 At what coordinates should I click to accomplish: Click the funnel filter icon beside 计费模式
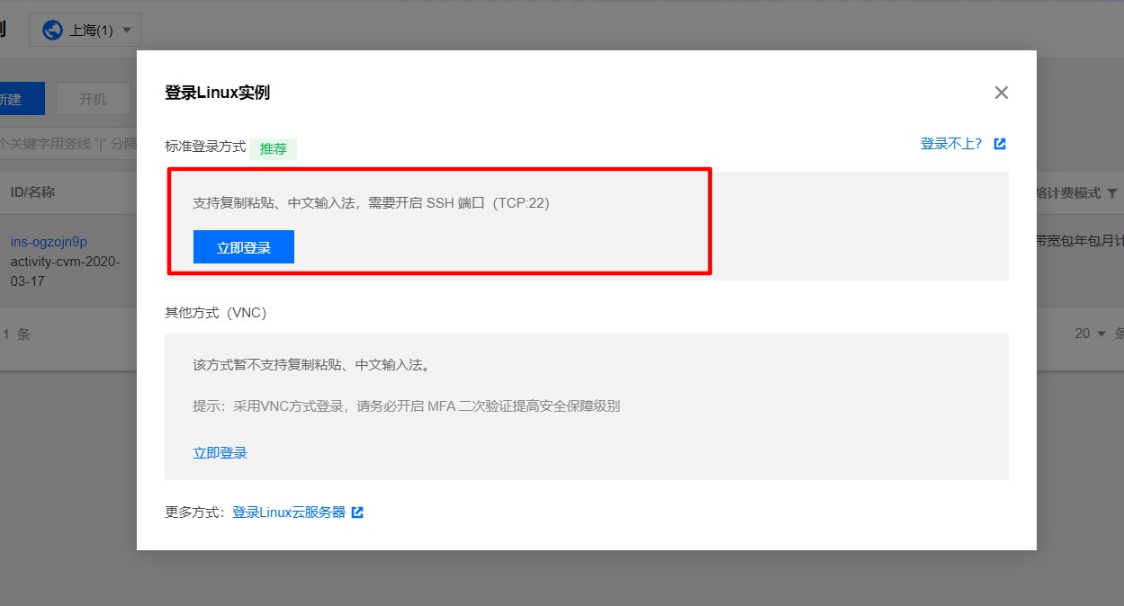(x=1112, y=193)
